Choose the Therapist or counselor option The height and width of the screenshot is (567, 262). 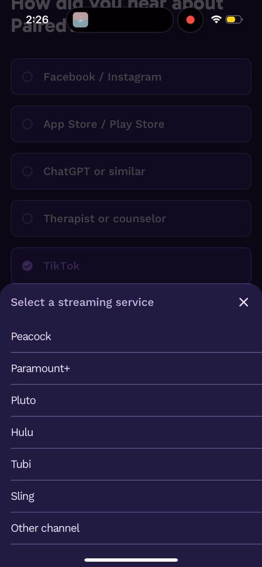131,219
